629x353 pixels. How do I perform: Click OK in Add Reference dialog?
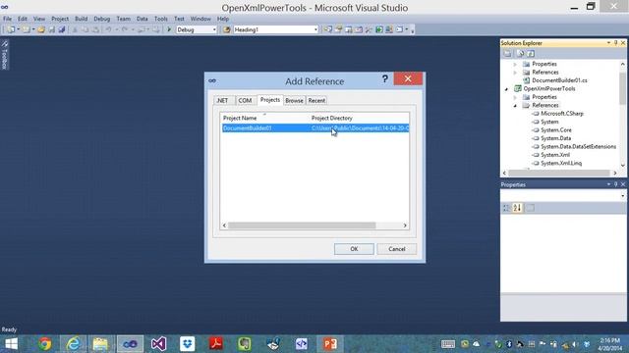coord(354,249)
